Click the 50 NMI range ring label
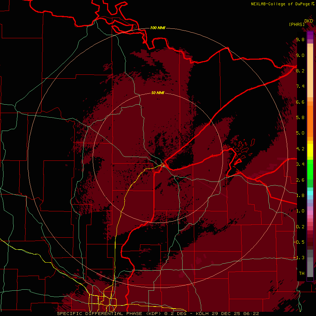 (158, 93)
